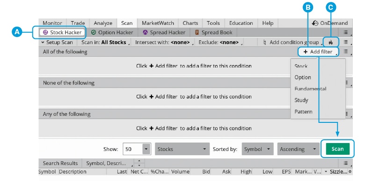Open the Symbol, Descri... column set dropdown
The width and height of the screenshot is (365, 181).
[108, 163]
